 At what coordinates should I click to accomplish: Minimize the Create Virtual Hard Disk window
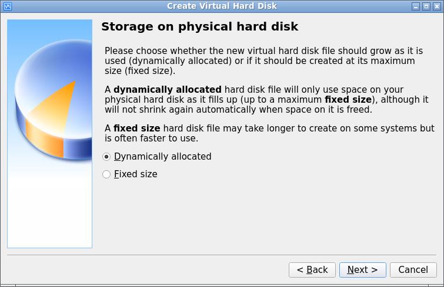416,6
